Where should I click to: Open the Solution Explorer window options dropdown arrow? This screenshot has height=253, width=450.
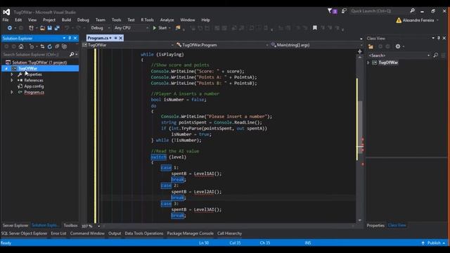[x=64, y=38]
